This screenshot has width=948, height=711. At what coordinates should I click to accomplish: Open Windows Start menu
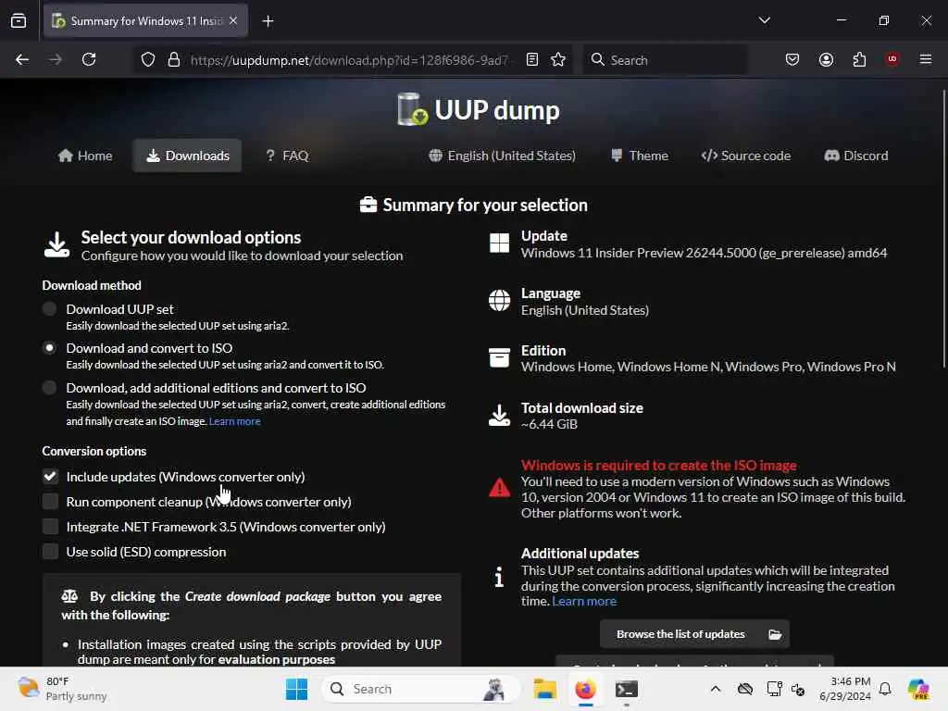pos(297,689)
